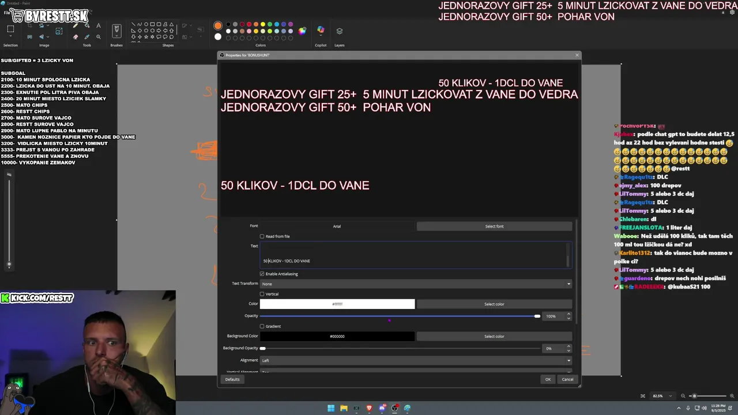Click the Select font button
The image size is (738, 415).
click(494, 227)
